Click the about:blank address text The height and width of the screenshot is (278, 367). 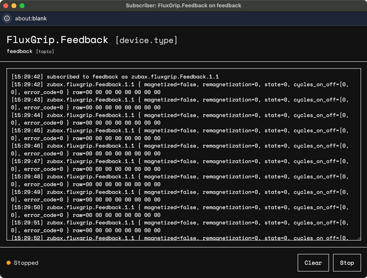31,18
